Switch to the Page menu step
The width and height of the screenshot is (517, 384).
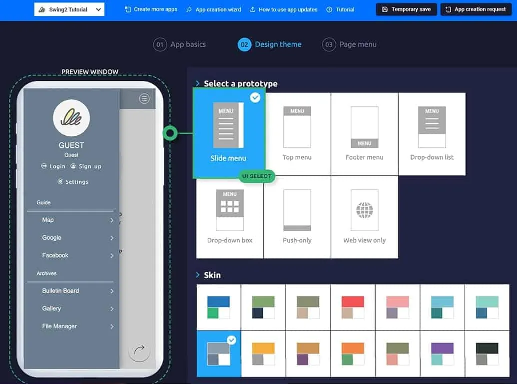pos(350,44)
